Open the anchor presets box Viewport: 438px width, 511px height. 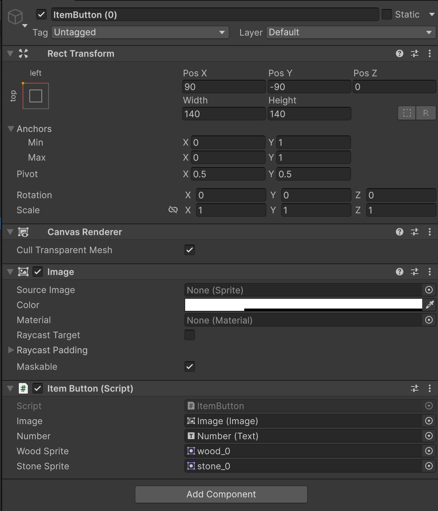36,96
